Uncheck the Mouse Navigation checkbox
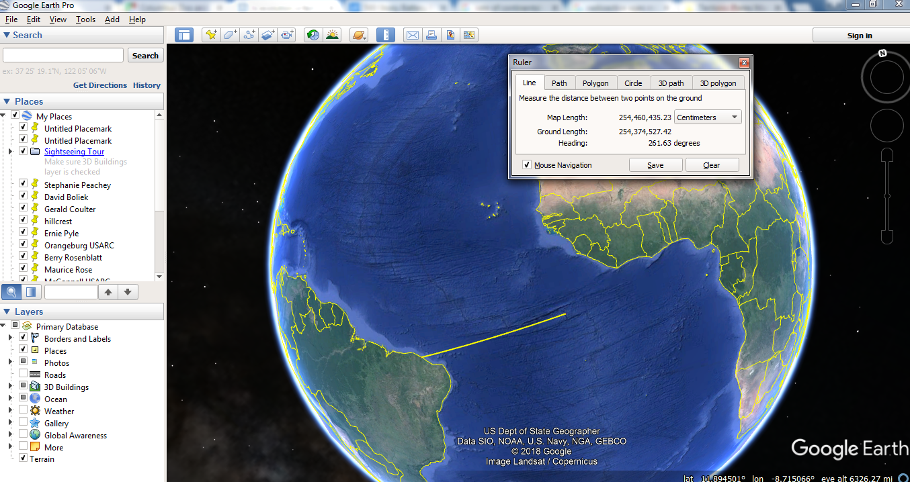The image size is (910, 482). (x=527, y=165)
